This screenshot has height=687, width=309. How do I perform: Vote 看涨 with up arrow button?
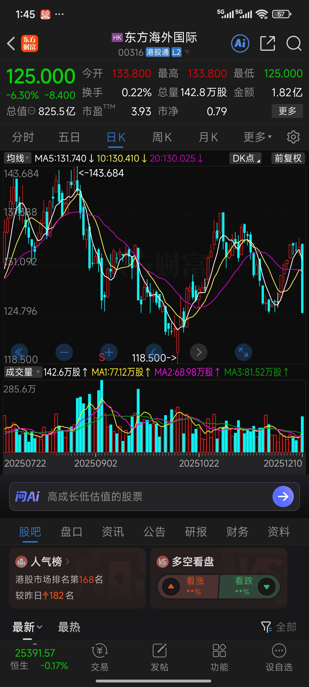[x=171, y=586]
